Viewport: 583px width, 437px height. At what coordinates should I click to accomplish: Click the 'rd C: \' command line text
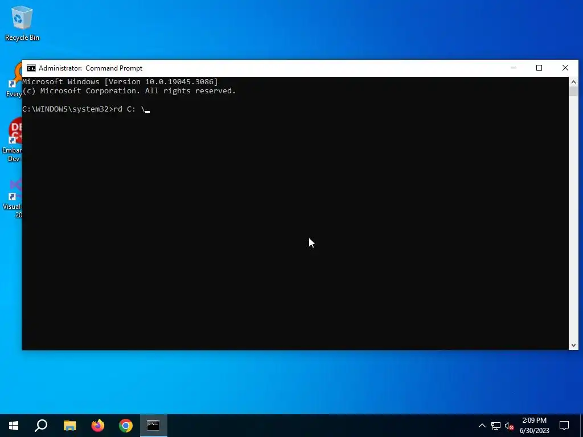tap(129, 109)
